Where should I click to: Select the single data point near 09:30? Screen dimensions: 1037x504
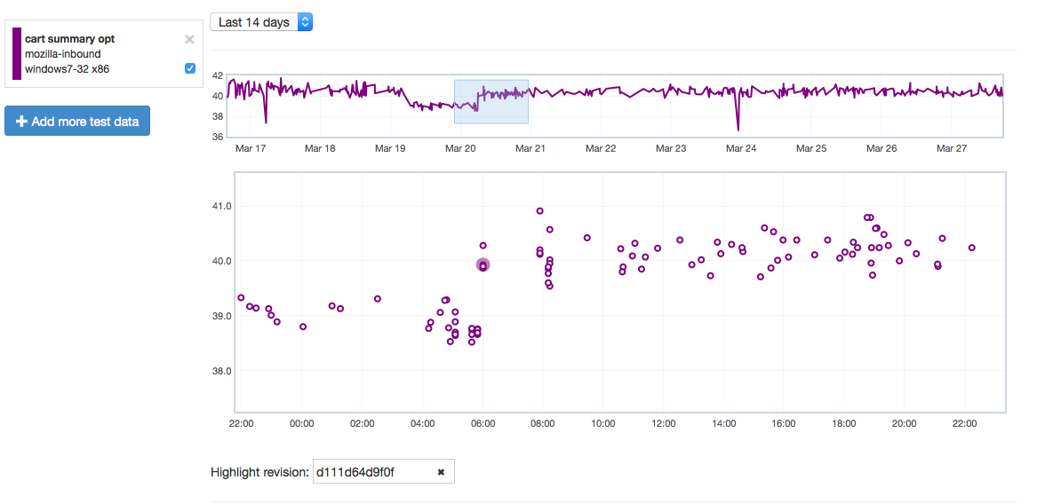(586, 238)
